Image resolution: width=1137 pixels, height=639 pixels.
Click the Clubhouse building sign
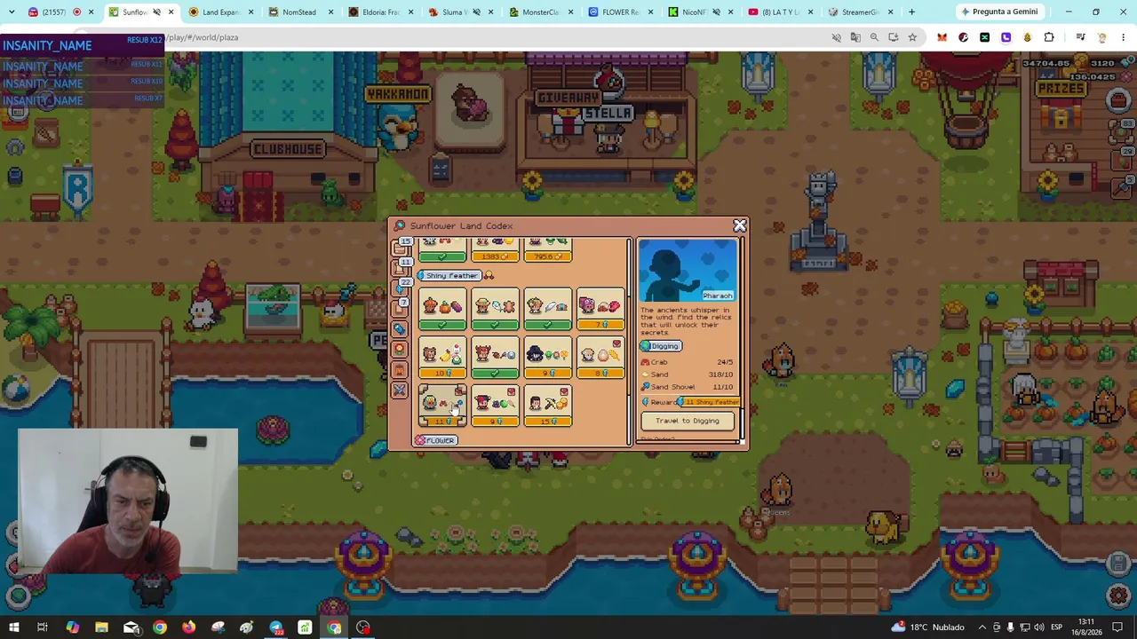point(288,148)
